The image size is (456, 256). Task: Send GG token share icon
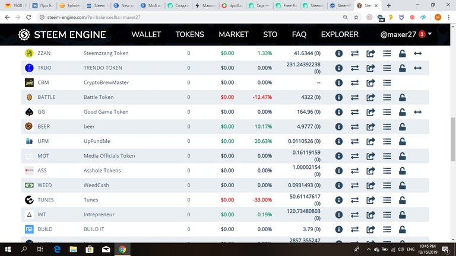tap(370, 112)
